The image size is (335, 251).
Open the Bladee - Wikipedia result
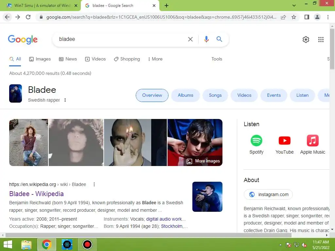[37, 194]
